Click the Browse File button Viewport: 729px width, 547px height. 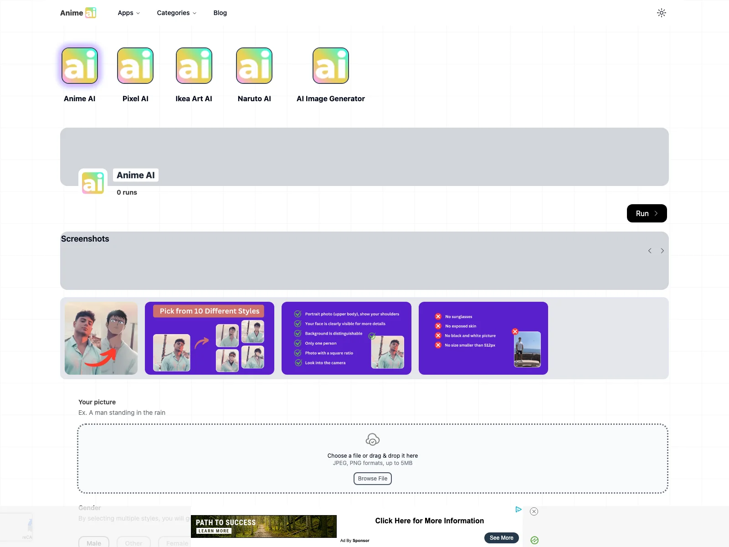point(373,479)
